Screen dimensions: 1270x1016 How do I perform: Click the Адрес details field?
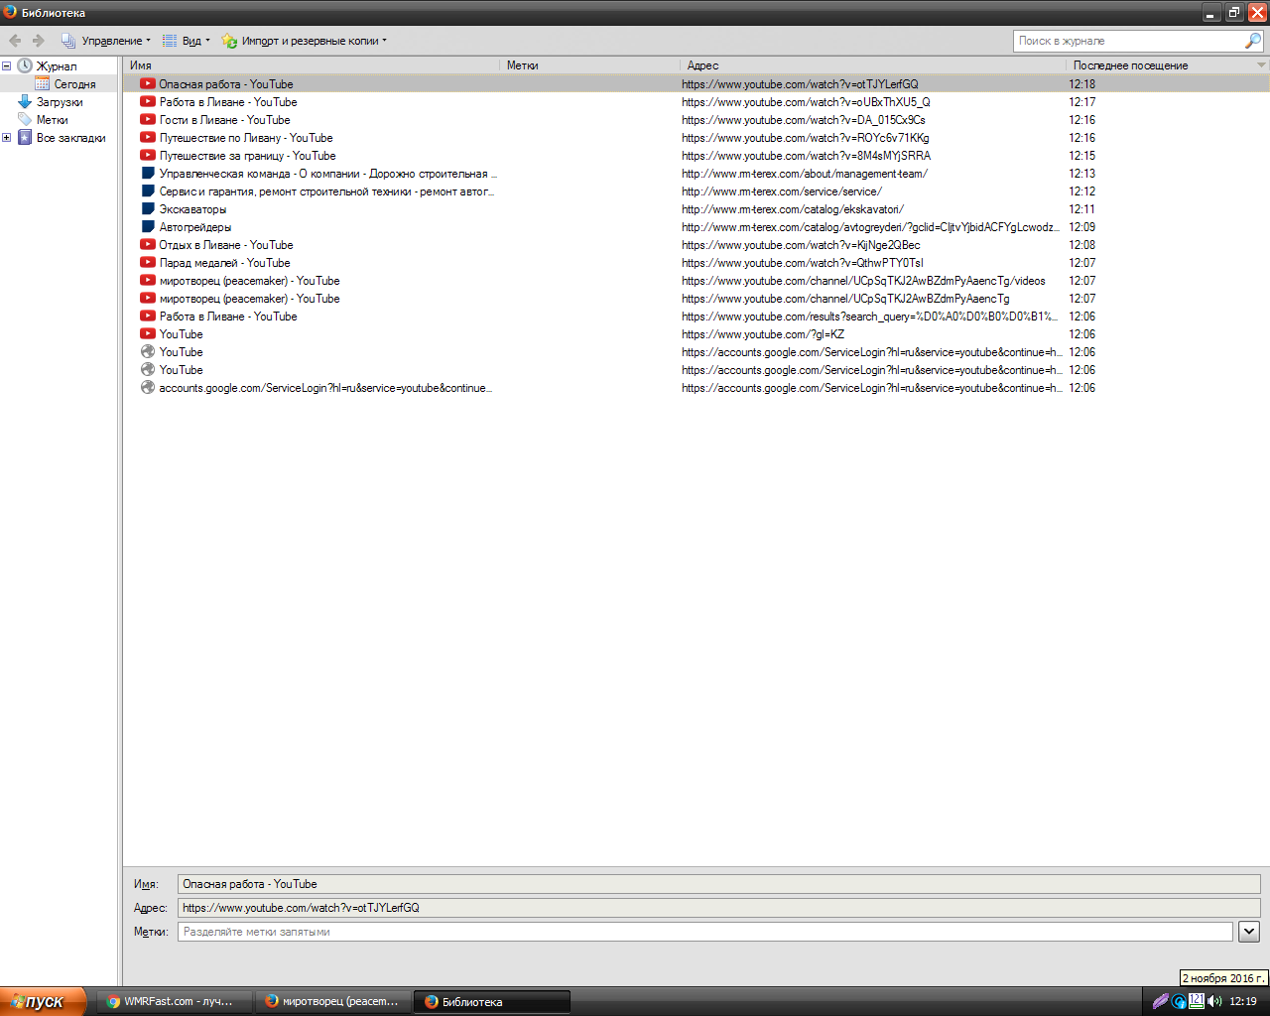coord(718,908)
